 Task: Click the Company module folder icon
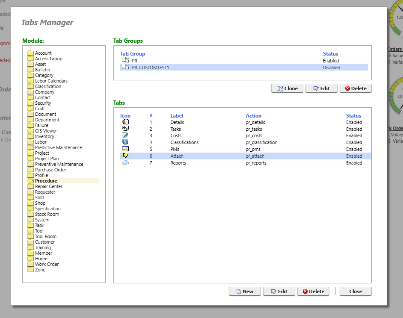tap(31, 92)
